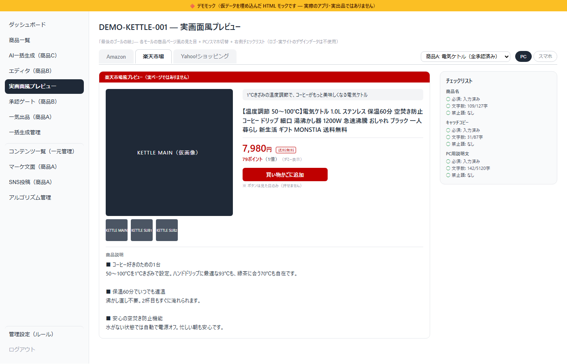Select 実画面風プレビュー sidebar item
Image resolution: width=567 pixels, height=364 pixels.
pyautogui.click(x=44, y=86)
